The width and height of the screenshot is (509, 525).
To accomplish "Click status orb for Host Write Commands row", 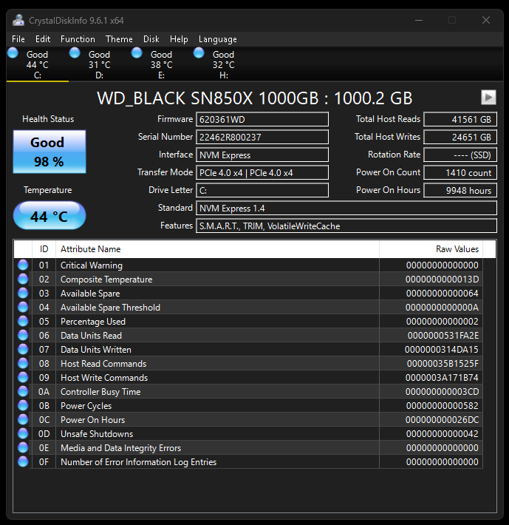I will pyautogui.click(x=23, y=377).
